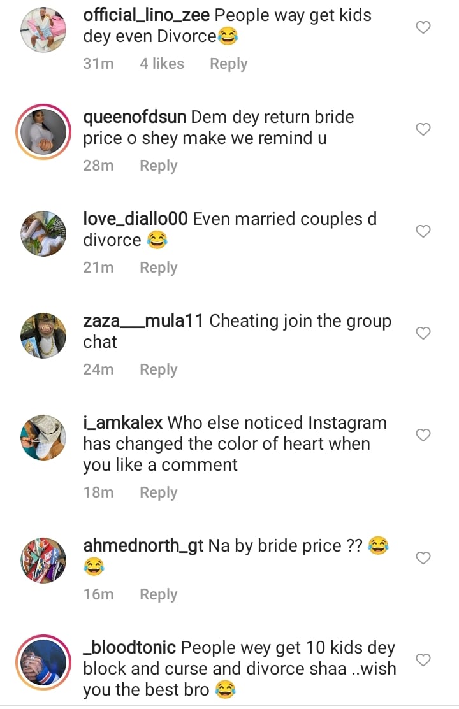Reply to zaza___mula11's group chat comment
The height and width of the screenshot is (709, 459).
point(158,369)
